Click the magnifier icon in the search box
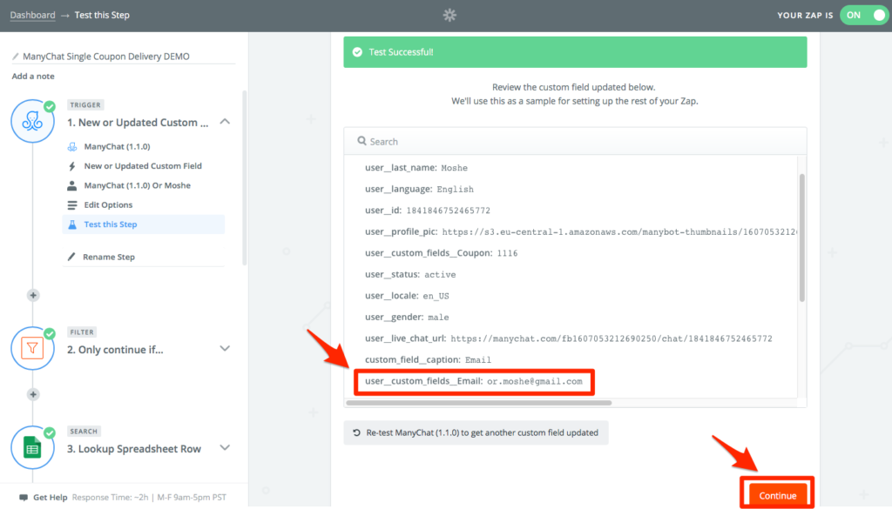Image resolution: width=892 pixels, height=509 pixels. click(x=362, y=141)
